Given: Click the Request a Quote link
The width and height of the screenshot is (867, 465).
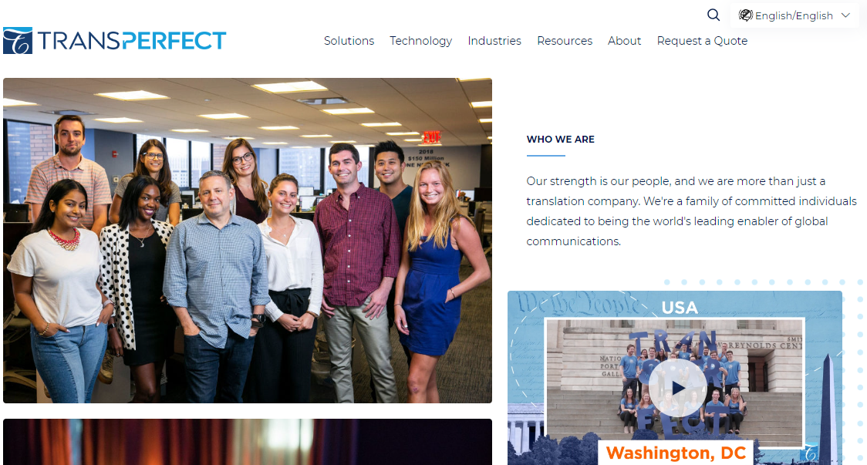Looking at the screenshot, I should 702,41.
